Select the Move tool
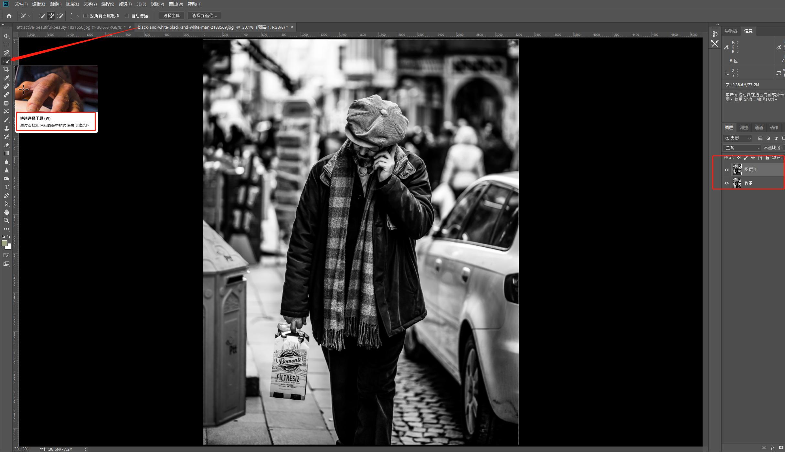This screenshot has width=785, height=452. tap(6, 36)
